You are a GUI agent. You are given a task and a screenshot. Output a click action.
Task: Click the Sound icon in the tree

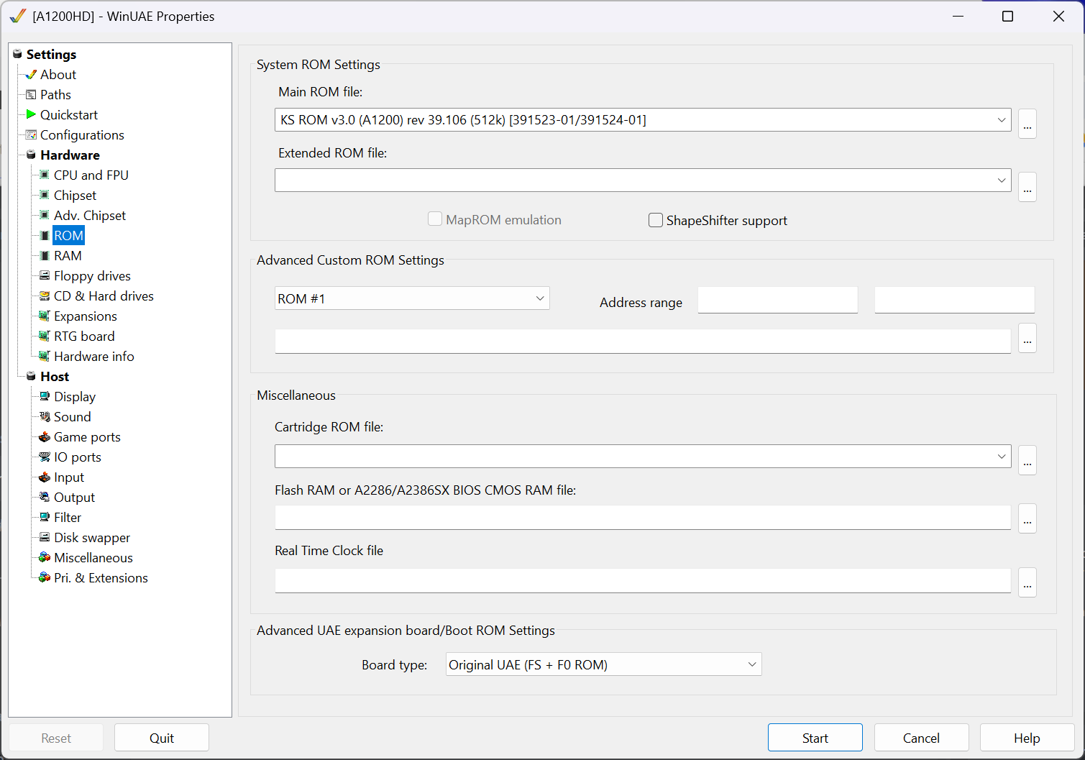pyautogui.click(x=45, y=416)
